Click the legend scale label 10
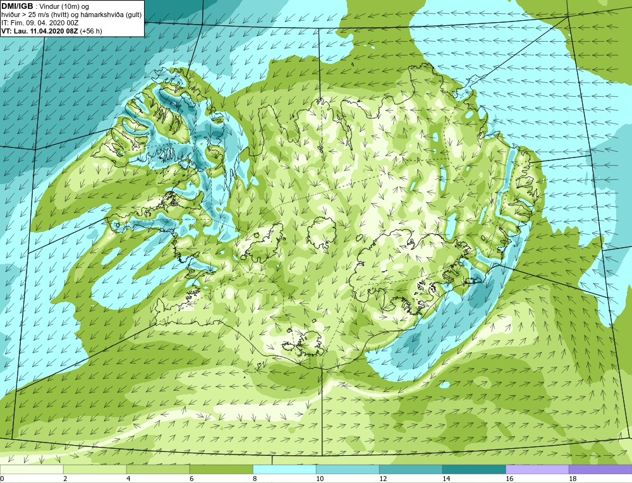 (320, 479)
